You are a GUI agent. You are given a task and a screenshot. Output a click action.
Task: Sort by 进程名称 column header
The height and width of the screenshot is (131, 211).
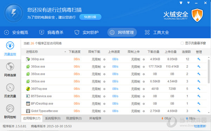tap(32, 52)
